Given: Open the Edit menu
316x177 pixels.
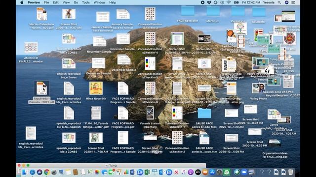Looking at the screenshot, I should point(56,2).
